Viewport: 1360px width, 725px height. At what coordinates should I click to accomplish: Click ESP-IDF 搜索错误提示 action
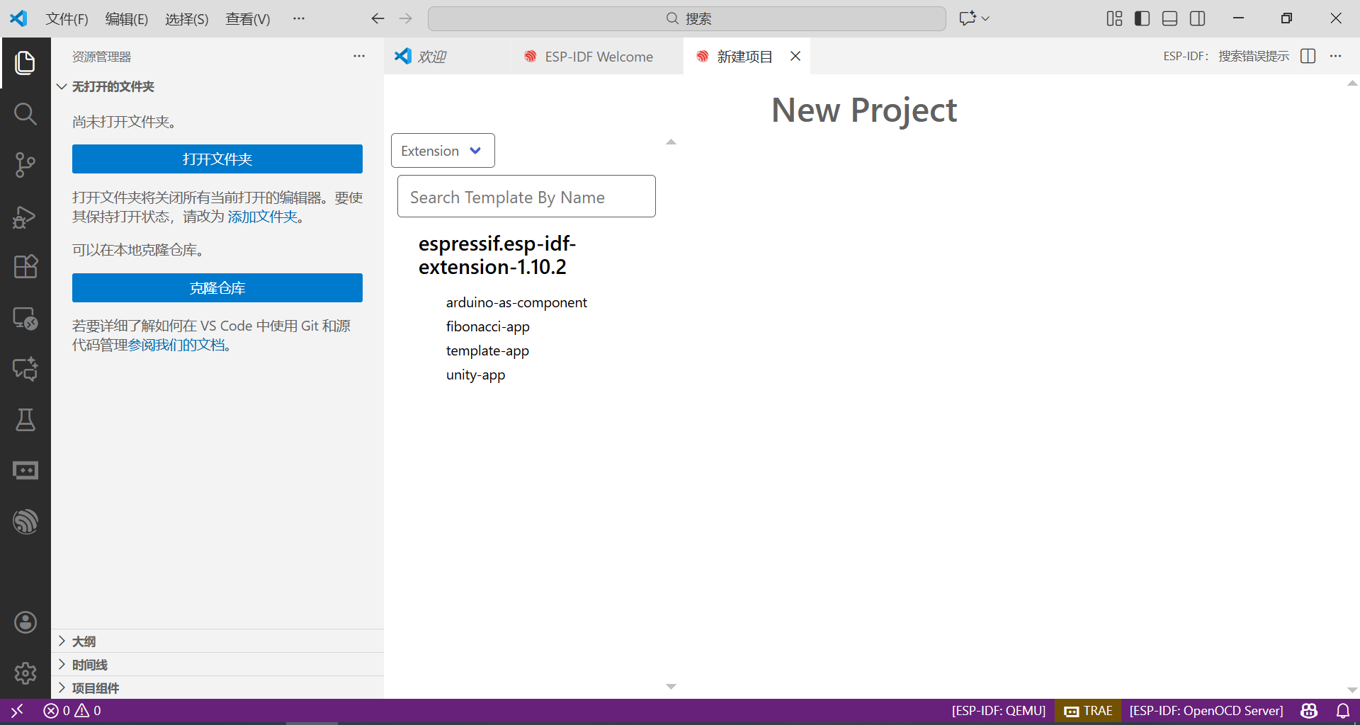tap(1226, 56)
